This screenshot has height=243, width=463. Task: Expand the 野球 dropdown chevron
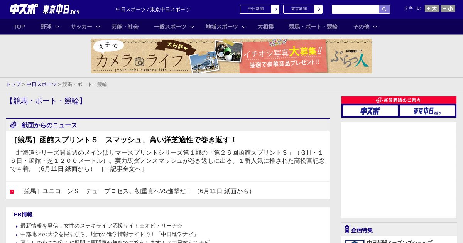point(57,27)
